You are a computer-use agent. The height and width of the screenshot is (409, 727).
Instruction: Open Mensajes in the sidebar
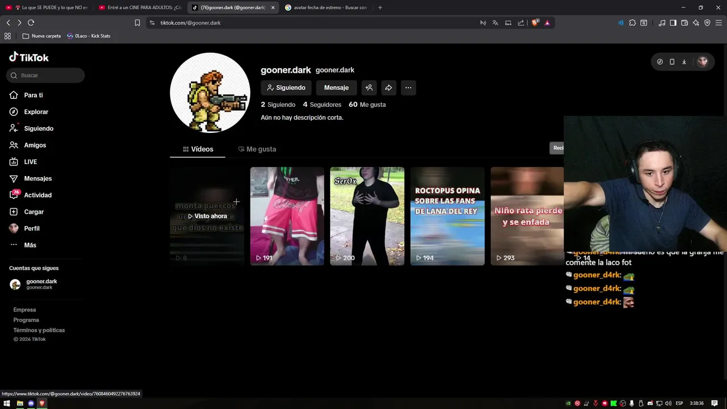[x=31, y=178]
